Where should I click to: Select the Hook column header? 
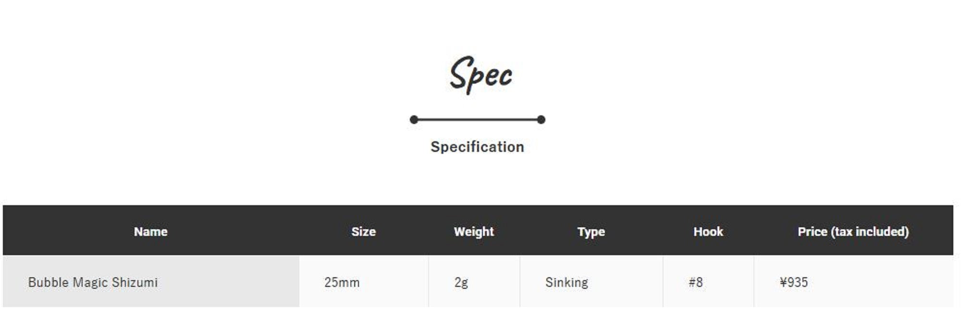point(708,232)
